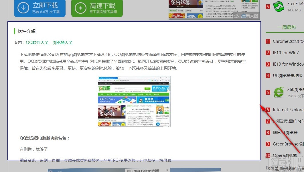
Task: Click the blue 立即下载 download button
Action: [x=40, y=8]
